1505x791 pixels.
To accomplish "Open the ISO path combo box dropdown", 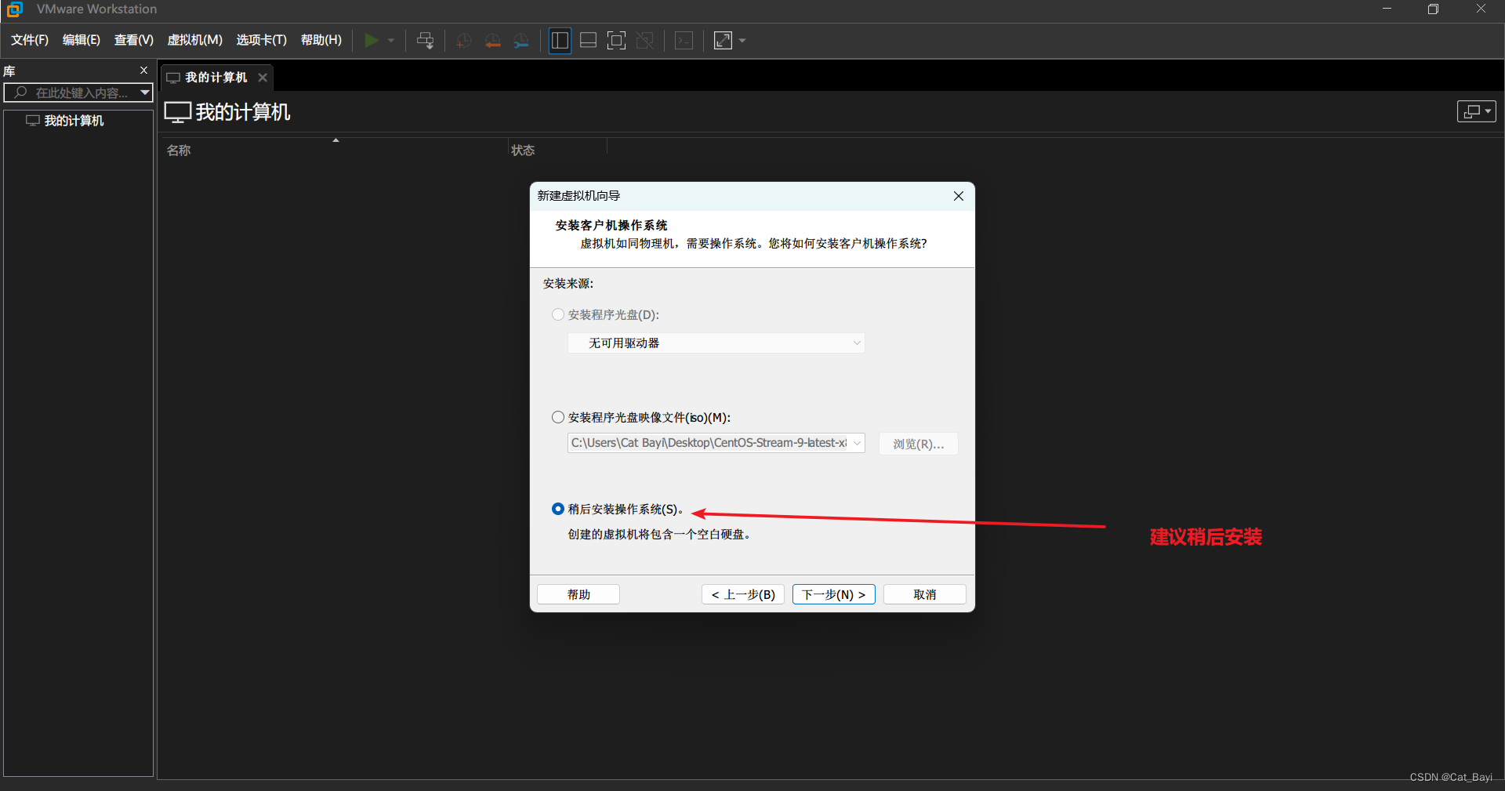I will pos(857,443).
